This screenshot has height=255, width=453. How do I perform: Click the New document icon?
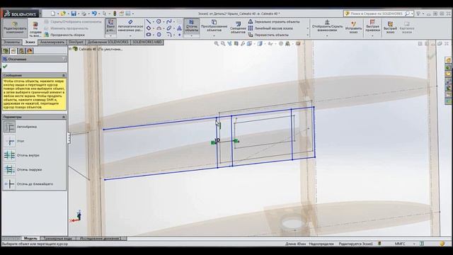[53, 13]
